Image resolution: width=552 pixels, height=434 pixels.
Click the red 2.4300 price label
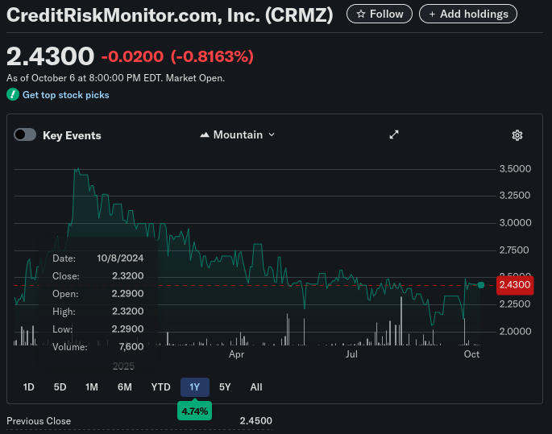[514, 285]
